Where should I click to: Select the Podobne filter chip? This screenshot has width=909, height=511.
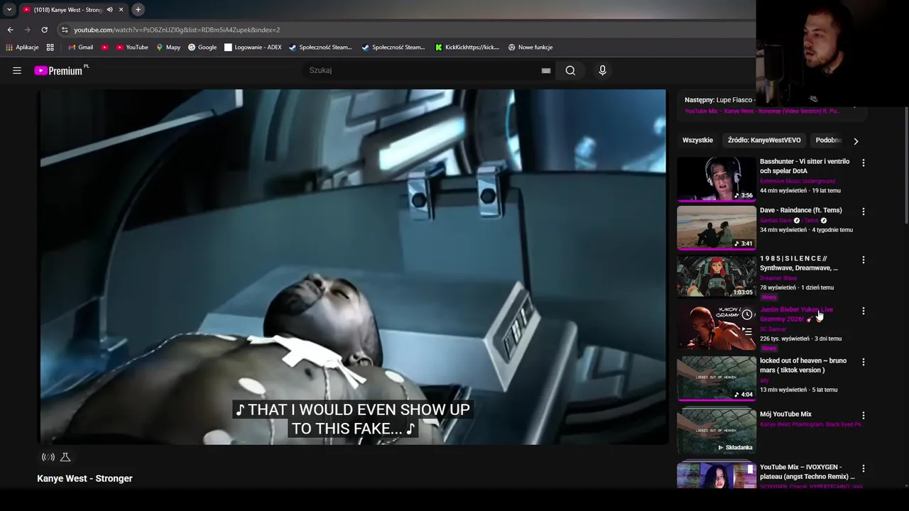point(828,141)
